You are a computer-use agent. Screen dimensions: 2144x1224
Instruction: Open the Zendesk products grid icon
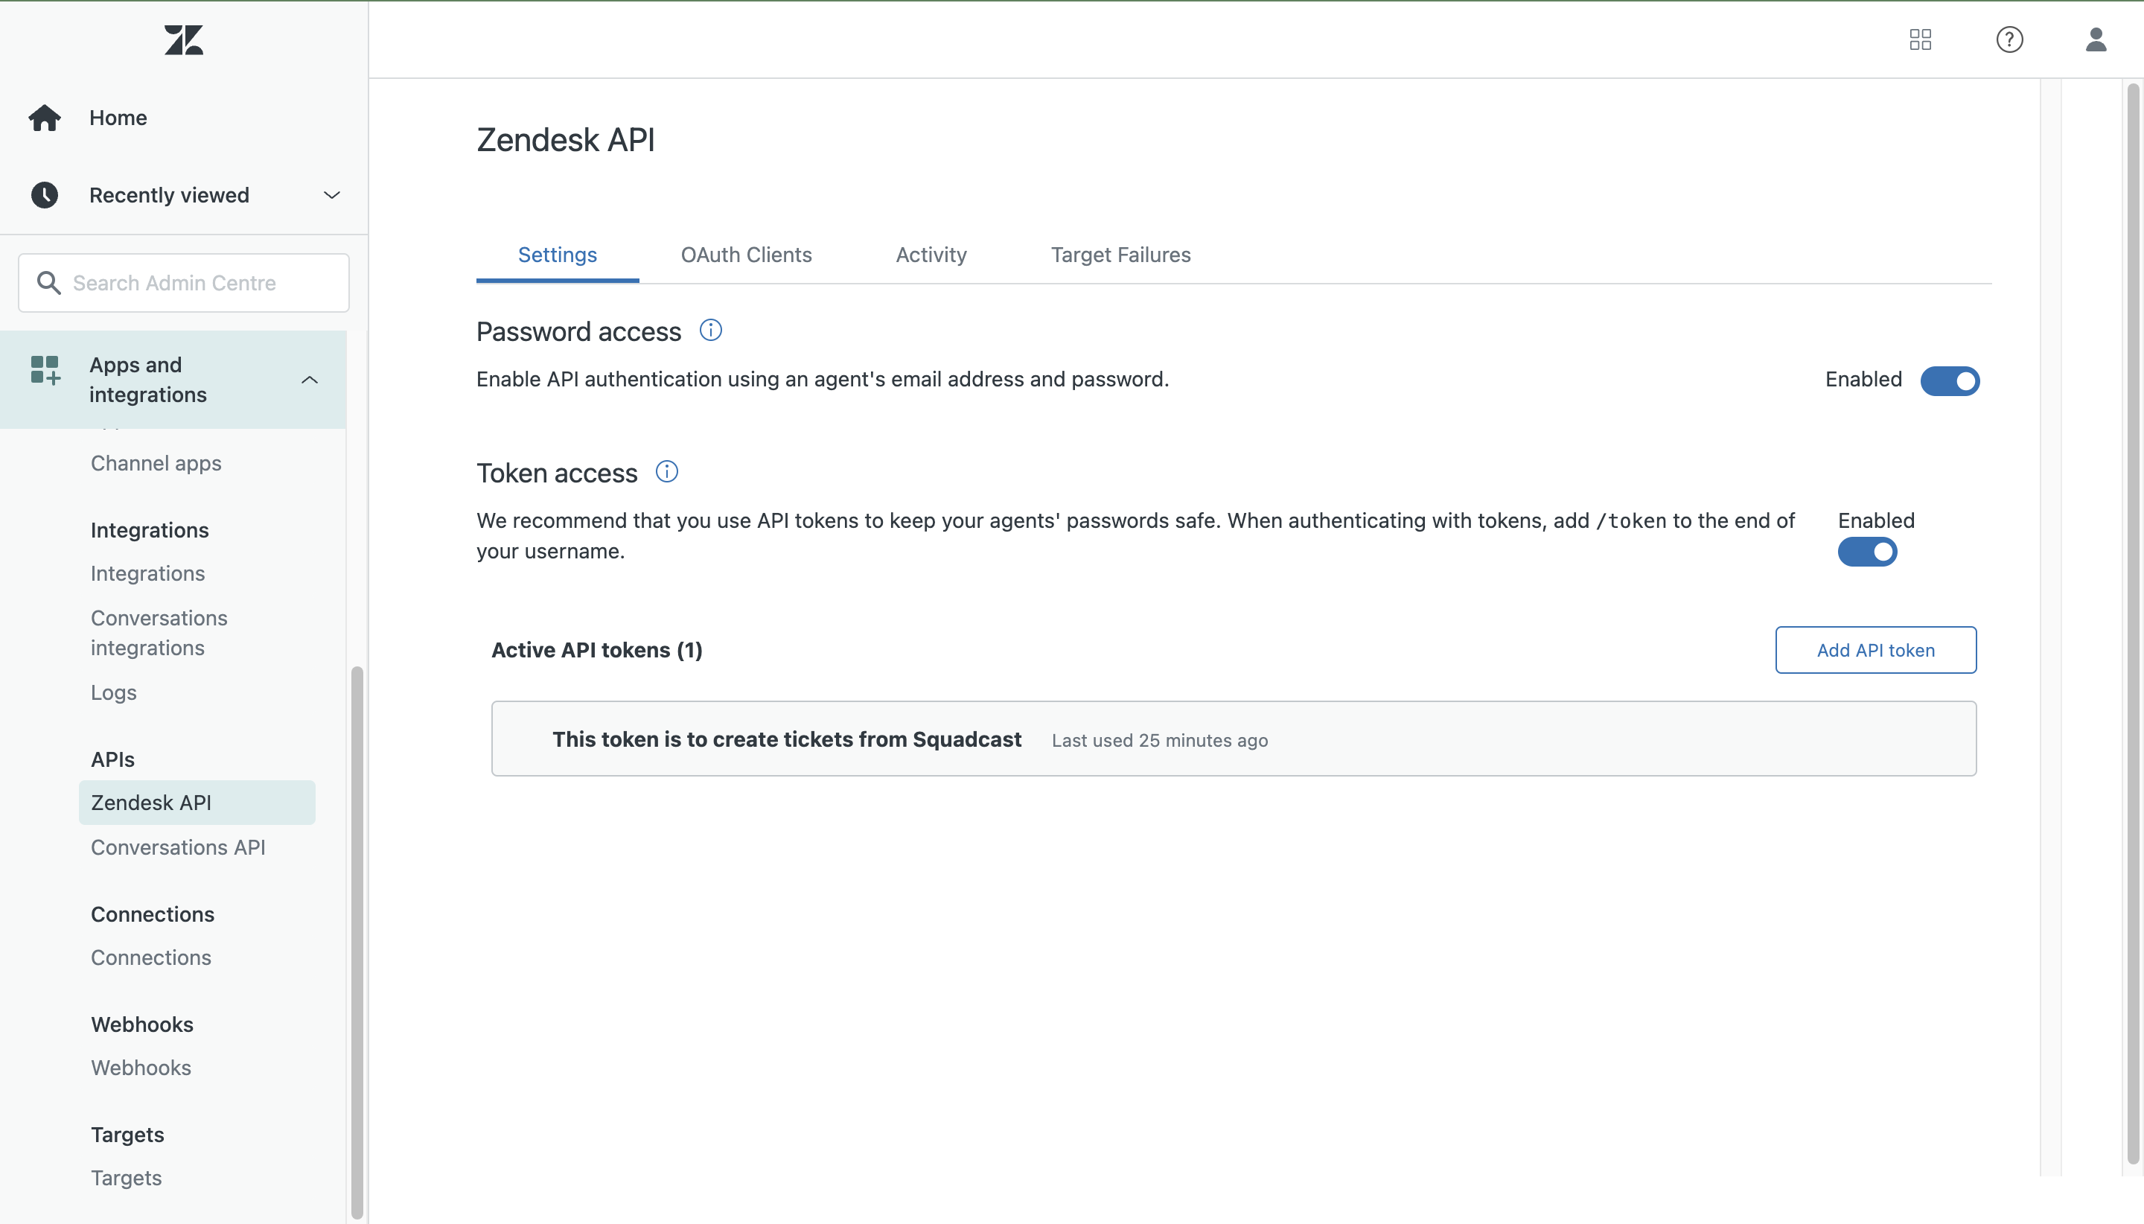(1921, 39)
